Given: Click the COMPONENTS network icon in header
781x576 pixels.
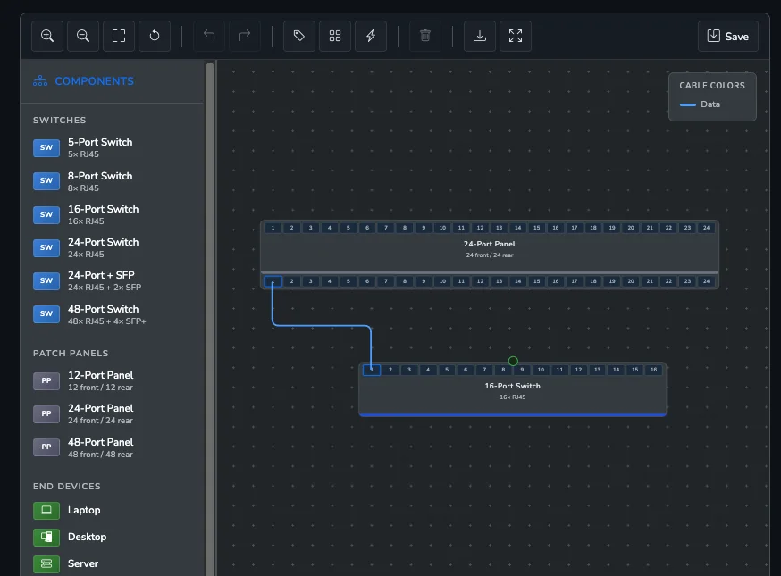Looking at the screenshot, I should pyautogui.click(x=40, y=80).
